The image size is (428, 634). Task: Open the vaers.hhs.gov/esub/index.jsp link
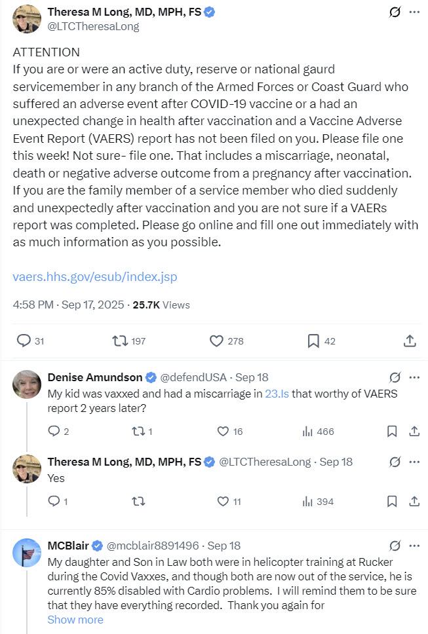[x=95, y=276]
